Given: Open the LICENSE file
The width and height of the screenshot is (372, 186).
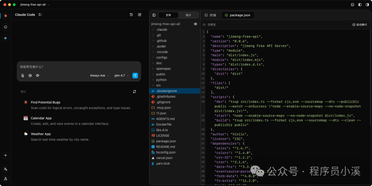Looking at the screenshot, I should pos(175,136).
